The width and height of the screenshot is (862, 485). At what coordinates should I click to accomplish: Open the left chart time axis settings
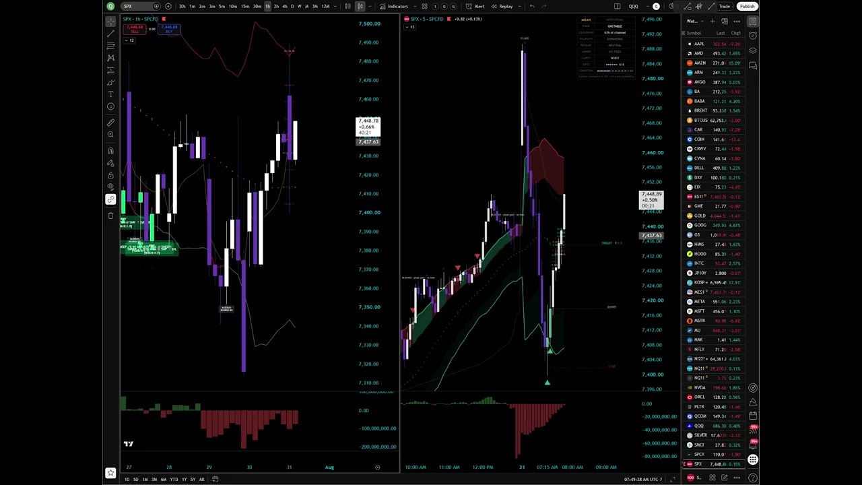pos(377,467)
